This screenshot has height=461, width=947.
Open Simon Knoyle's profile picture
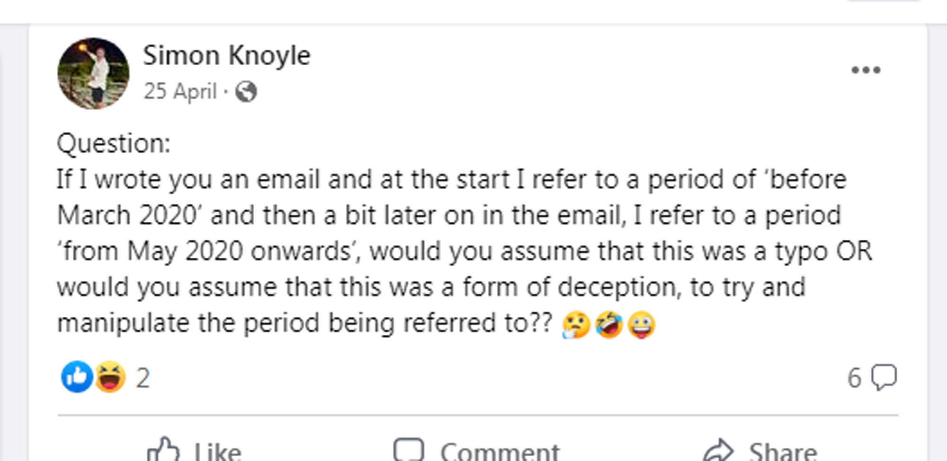93,73
